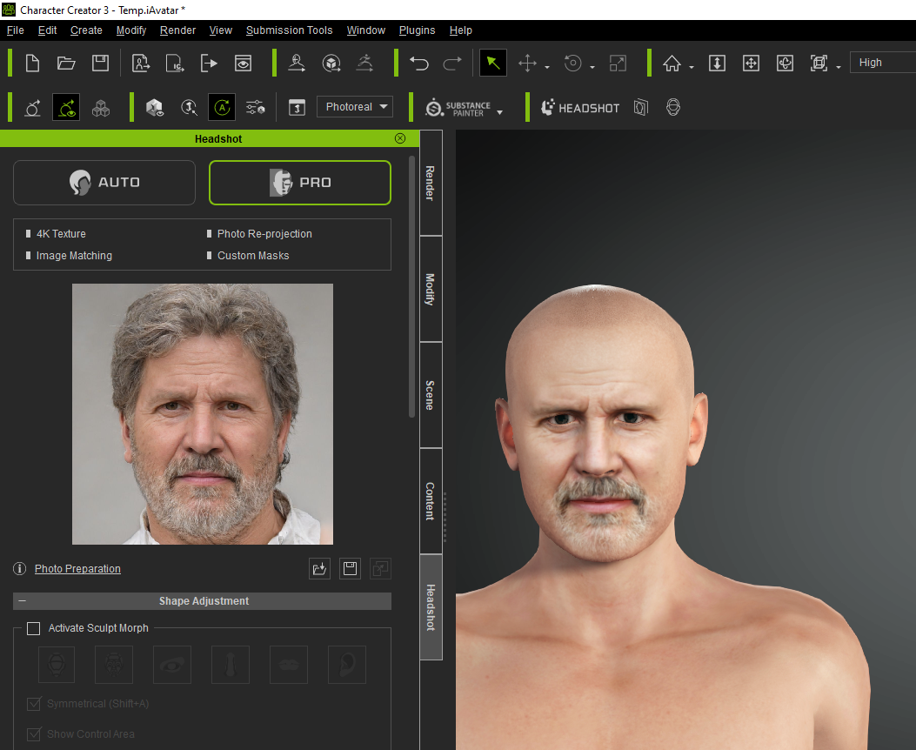
Task: Click the open folder icon in toolbar
Action: coord(66,63)
